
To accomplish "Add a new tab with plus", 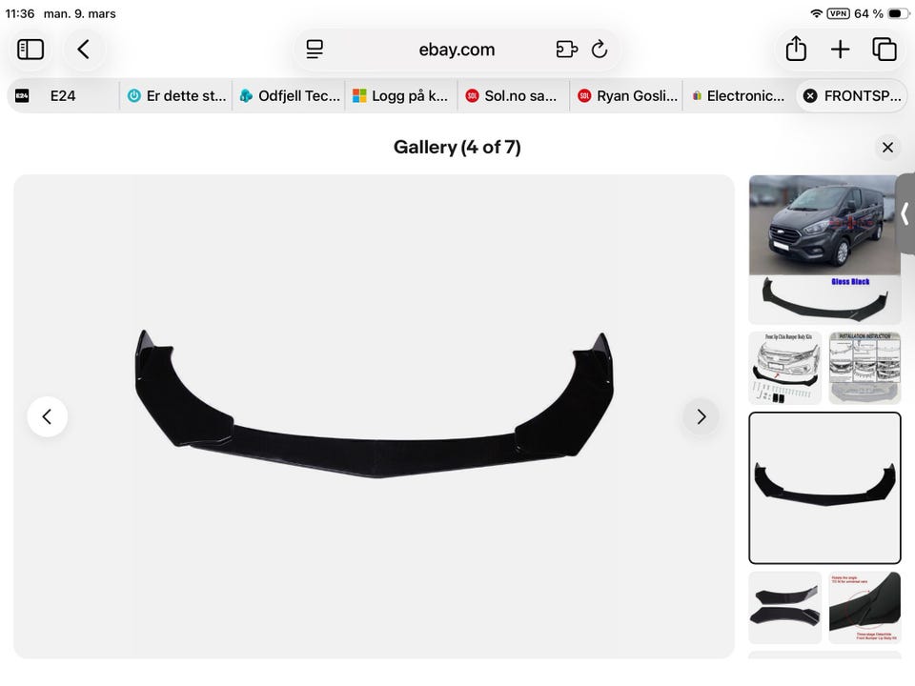I will tap(841, 50).
